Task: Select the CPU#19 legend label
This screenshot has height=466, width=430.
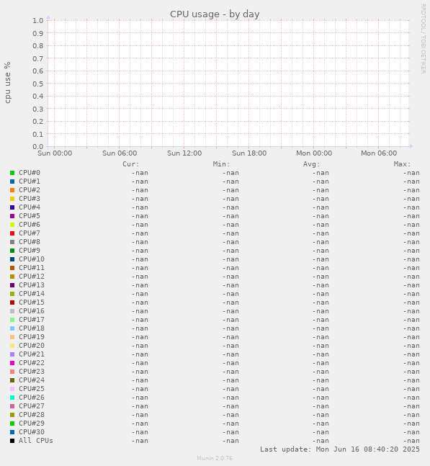Action: [32, 337]
